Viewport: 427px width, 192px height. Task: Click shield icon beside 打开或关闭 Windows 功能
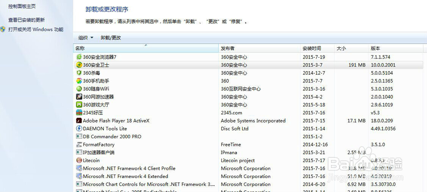pos(3,29)
